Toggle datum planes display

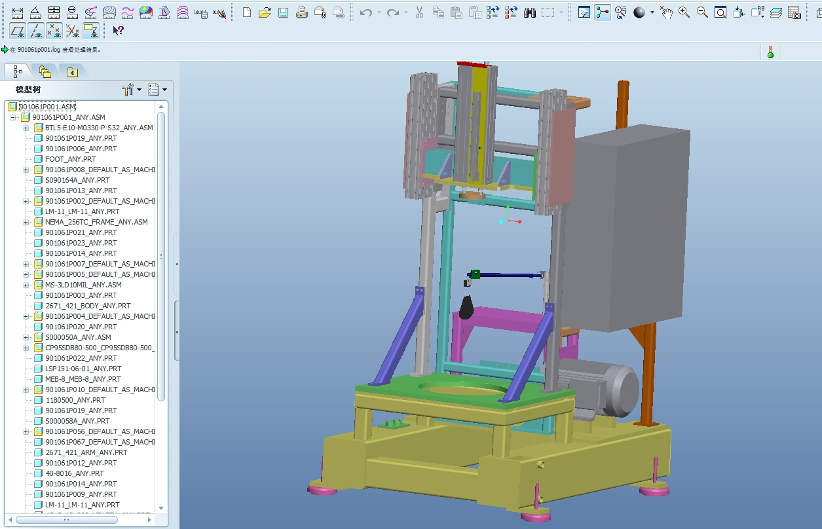pyautogui.click(x=18, y=30)
